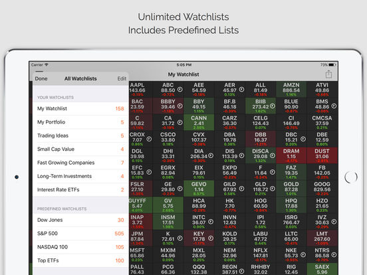Tap the clock icon beside INTC

point(211,222)
